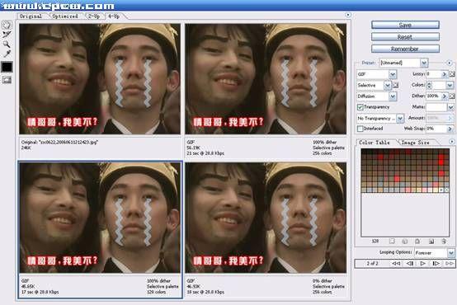Viewport: 457px width, 305px height.
Task: Click the Web Snap 0% value field
Action: [436, 129]
